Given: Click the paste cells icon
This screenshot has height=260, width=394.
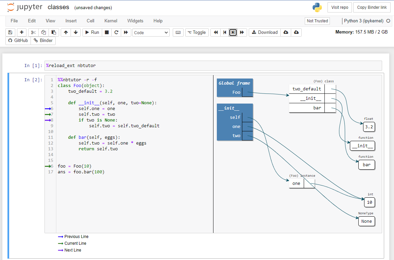Looking at the screenshot, I should point(54,32).
